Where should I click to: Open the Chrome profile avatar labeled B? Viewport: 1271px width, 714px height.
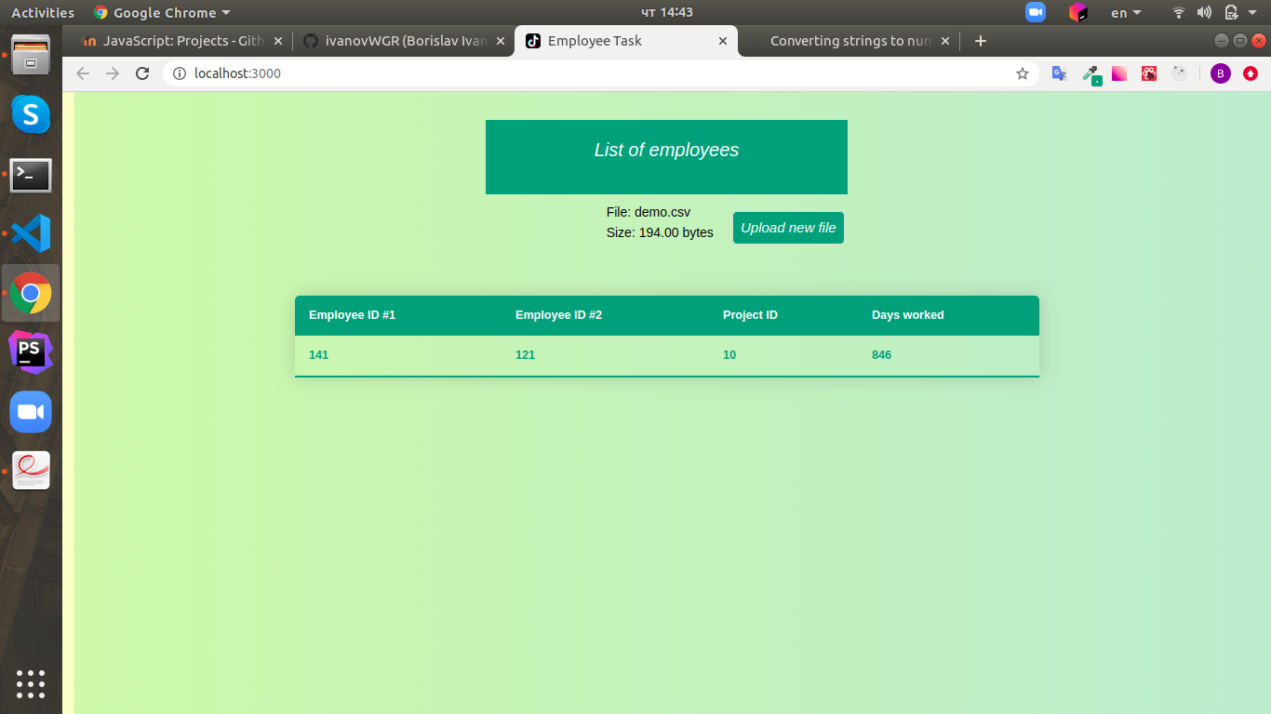(1220, 73)
